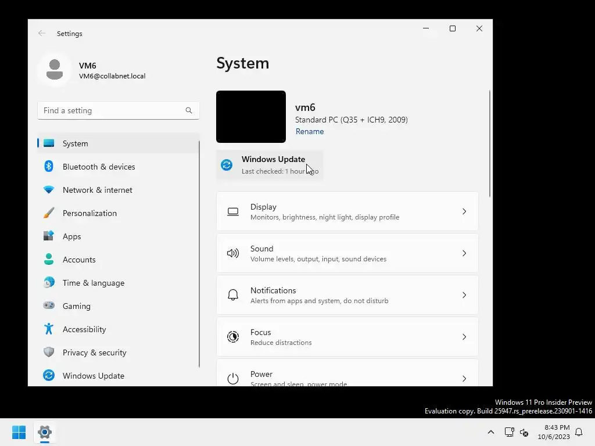This screenshot has height=446, width=595.
Task: Click the Rename link for vm6
Action: coord(310,131)
